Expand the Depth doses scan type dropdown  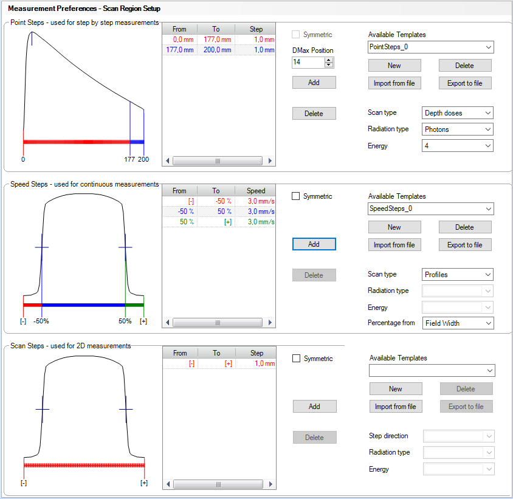click(457, 113)
